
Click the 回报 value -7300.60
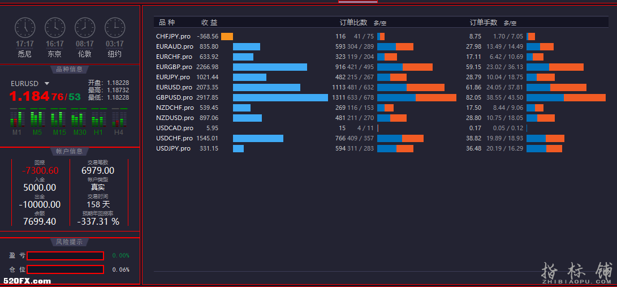tap(40, 170)
